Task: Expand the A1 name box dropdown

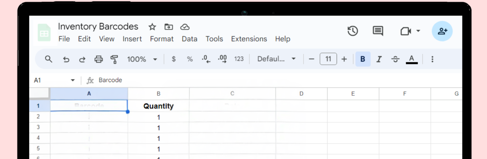Action: pos(73,80)
